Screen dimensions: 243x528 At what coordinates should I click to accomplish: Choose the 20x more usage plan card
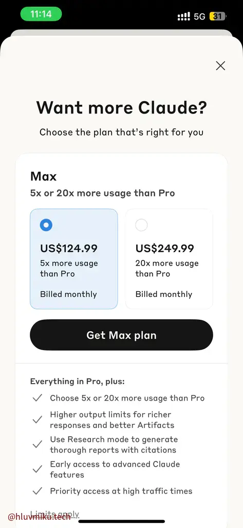[169, 259]
